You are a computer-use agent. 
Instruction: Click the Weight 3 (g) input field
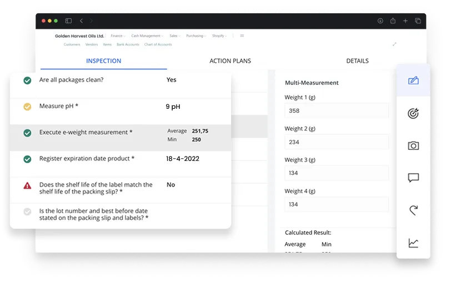click(336, 173)
